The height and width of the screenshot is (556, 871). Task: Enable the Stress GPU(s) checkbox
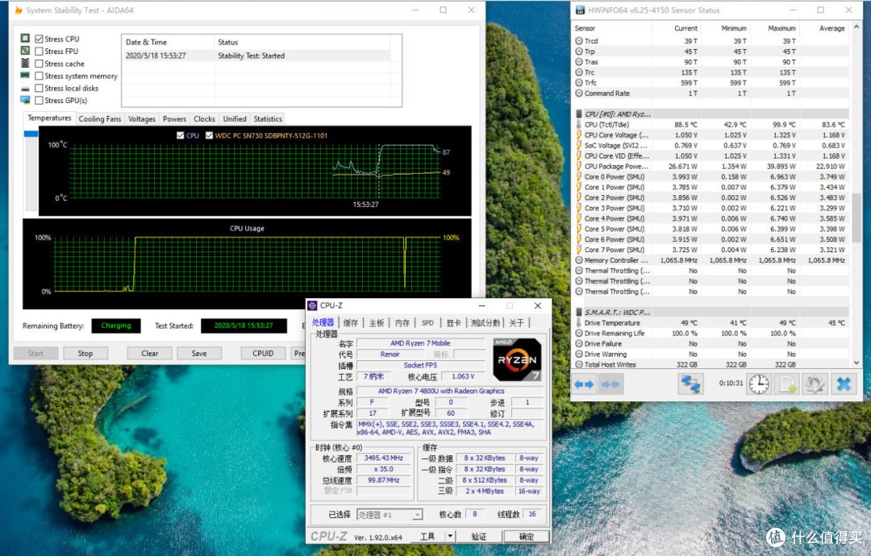pos(39,100)
